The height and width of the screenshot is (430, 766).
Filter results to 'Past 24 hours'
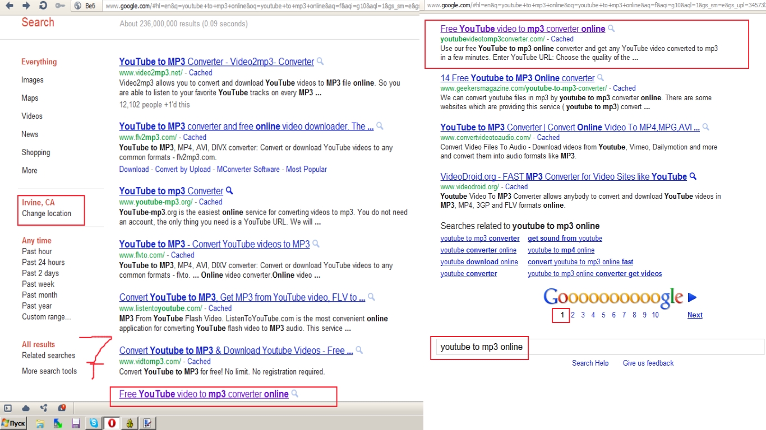point(43,262)
